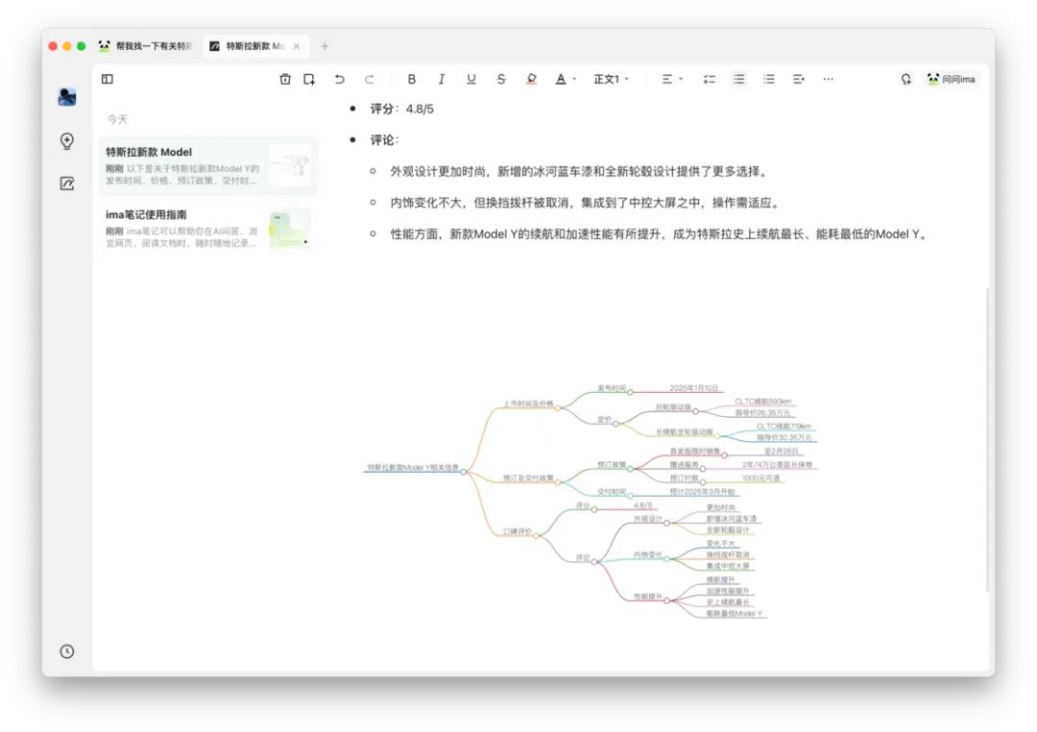Open the more options ellipsis menu
1037x732 pixels.
828,79
